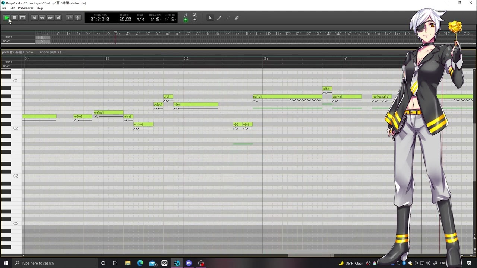Click the taskbar search box

(x=54, y=263)
